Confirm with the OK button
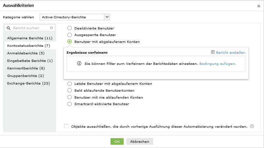This screenshot has width=264, height=148. pos(117,141)
